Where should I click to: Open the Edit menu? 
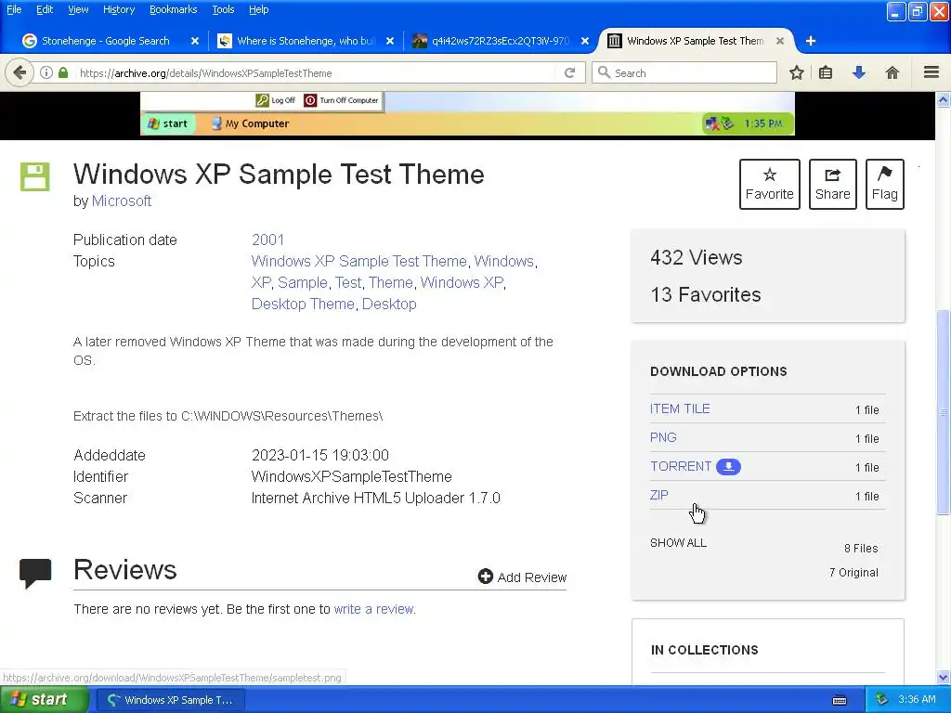(x=45, y=9)
